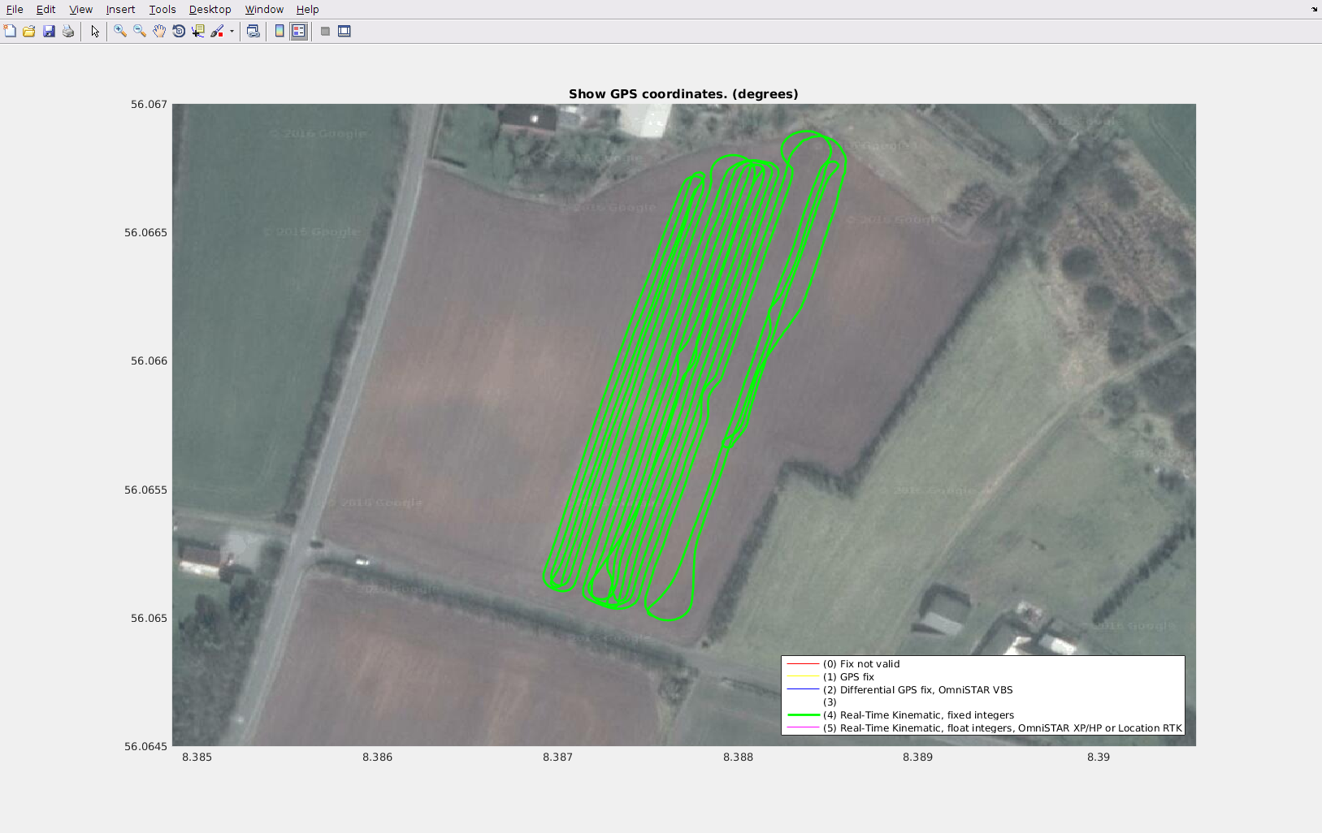Enable the Data Cursor tool

coord(198,31)
